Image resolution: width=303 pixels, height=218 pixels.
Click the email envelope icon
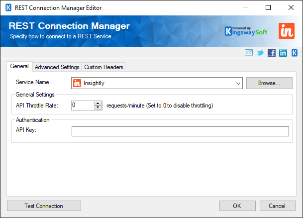tap(248, 53)
